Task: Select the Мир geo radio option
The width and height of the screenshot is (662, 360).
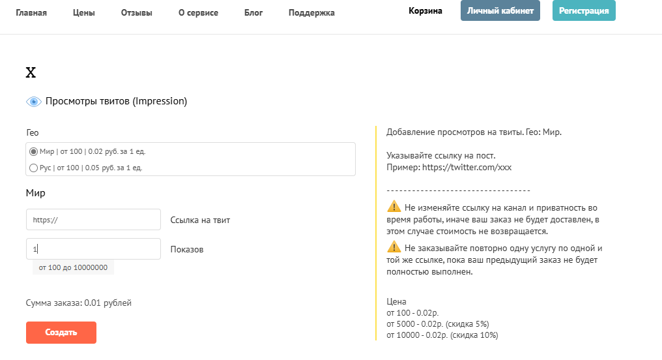Action: click(33, 151)
